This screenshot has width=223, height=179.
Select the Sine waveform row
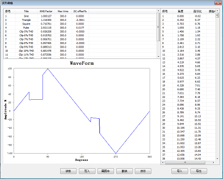click(80, 16)
